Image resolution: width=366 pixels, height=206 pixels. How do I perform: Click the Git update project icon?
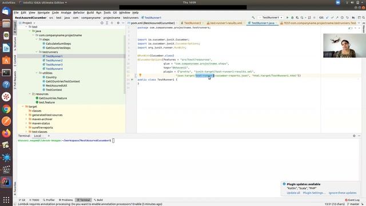pos(327,18)
